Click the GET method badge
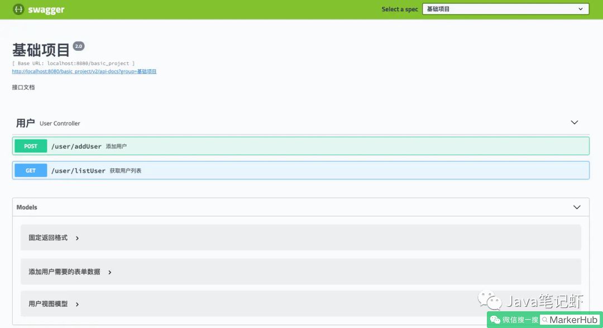This screenshot has height=328, width=603. coord(31,171)
